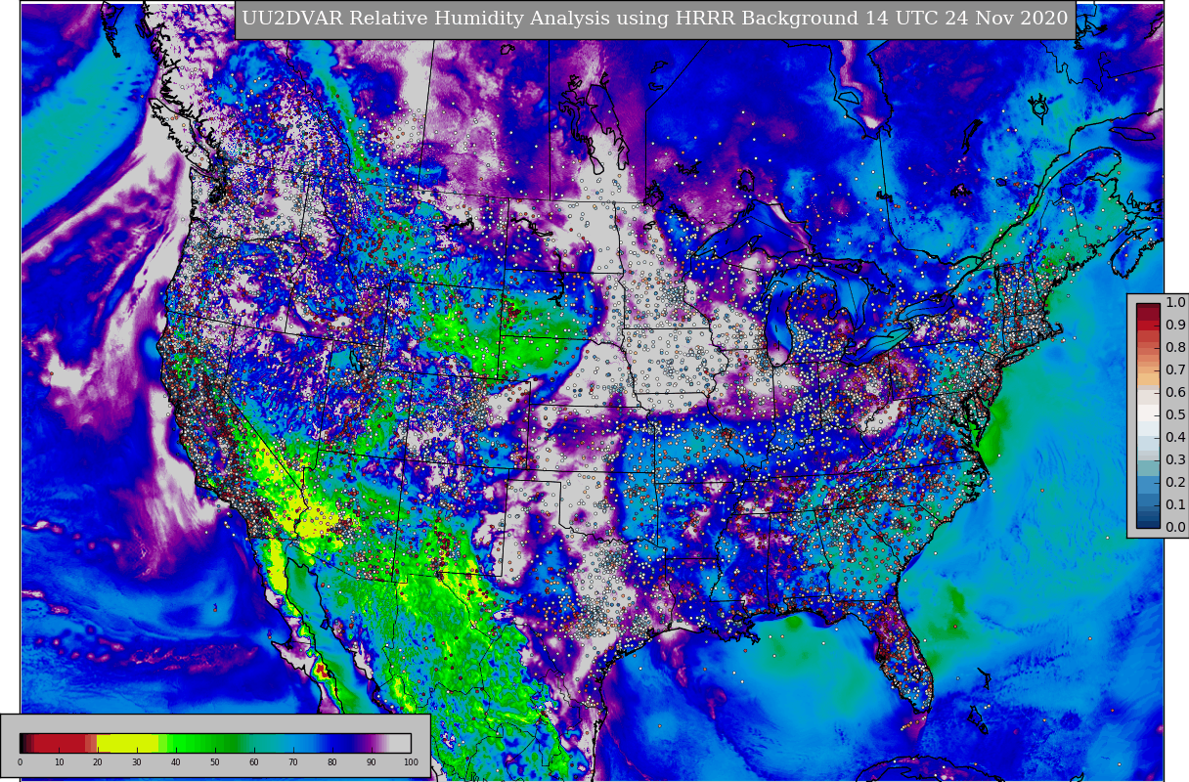Click the 0.6 label on vertical colorbar
The width and height of the screenshot is (1189, 782).
(1175, 393)
